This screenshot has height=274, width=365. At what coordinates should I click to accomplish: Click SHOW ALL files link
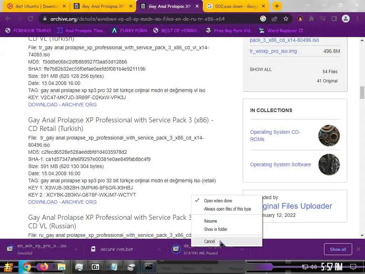click(x=261, y=70)
